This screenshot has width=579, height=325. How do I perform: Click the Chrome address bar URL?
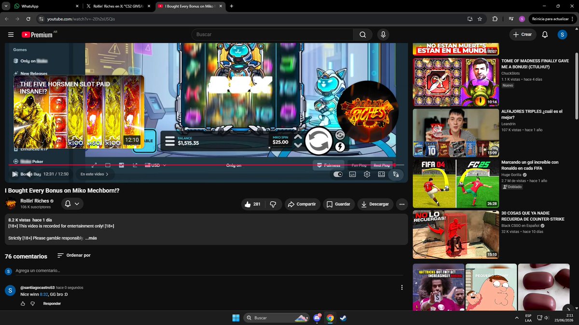(x=81, y=19)
